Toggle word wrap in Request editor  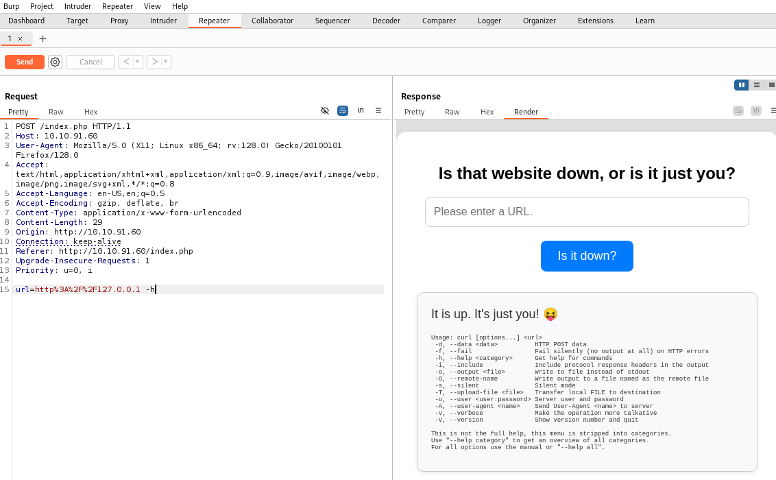pos(343,111)
